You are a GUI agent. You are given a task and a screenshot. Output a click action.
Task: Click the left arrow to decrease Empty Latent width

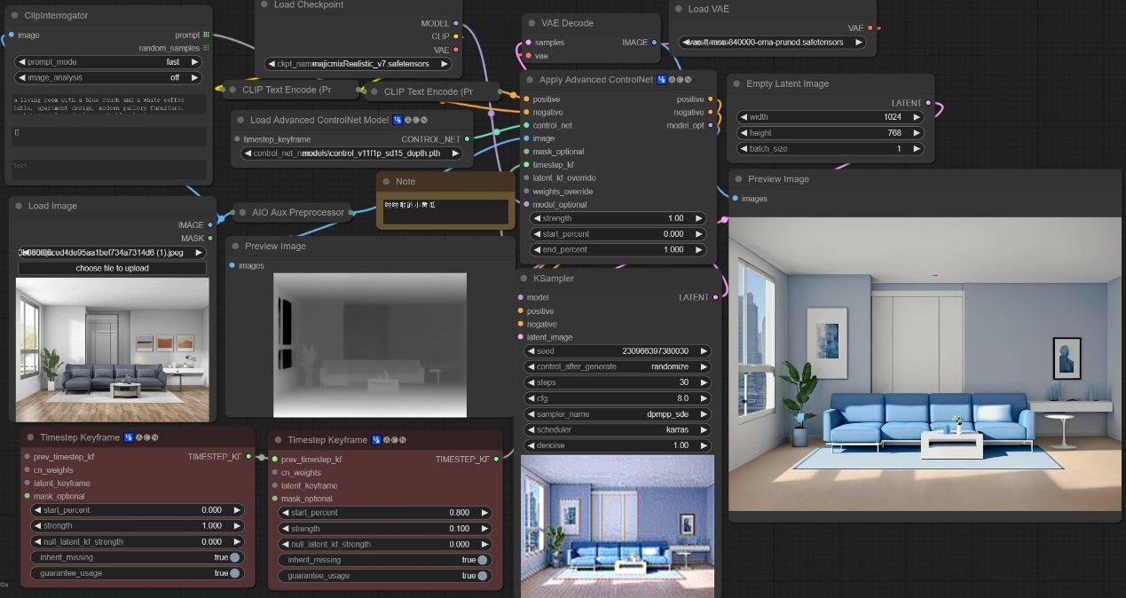(x=742, y=117)
